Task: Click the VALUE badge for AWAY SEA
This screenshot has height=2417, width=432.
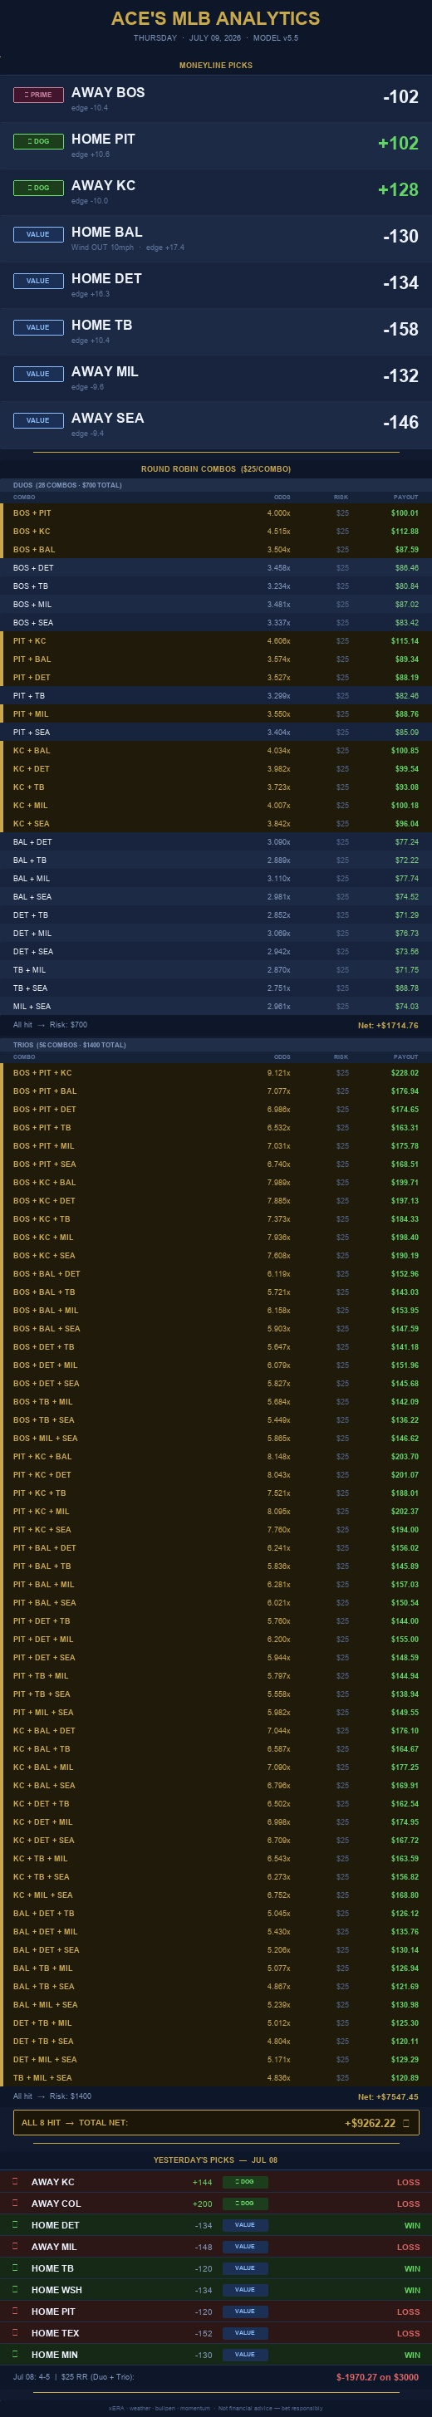Action: [38, 420]
